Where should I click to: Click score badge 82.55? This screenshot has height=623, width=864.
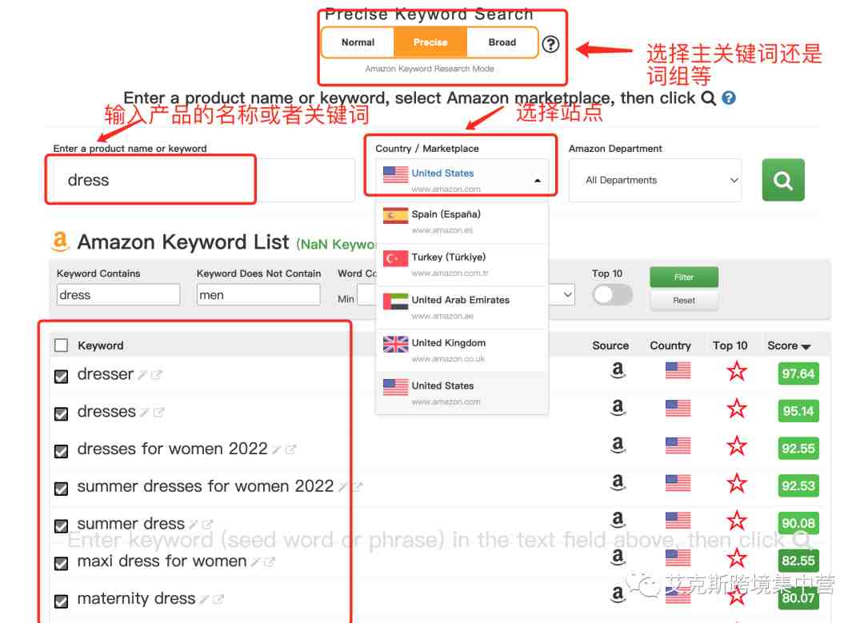[x=798, y=560]
